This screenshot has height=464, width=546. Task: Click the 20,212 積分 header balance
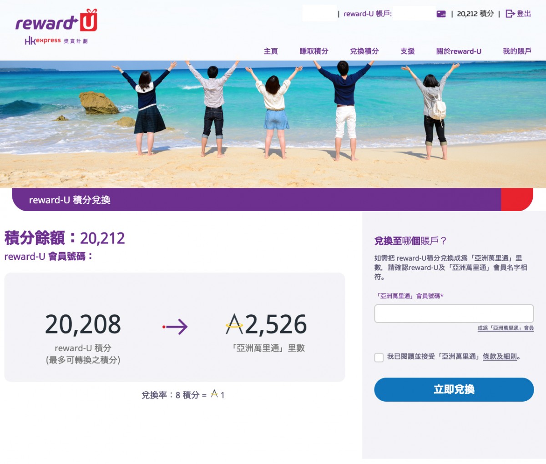[x=475, y=14]
